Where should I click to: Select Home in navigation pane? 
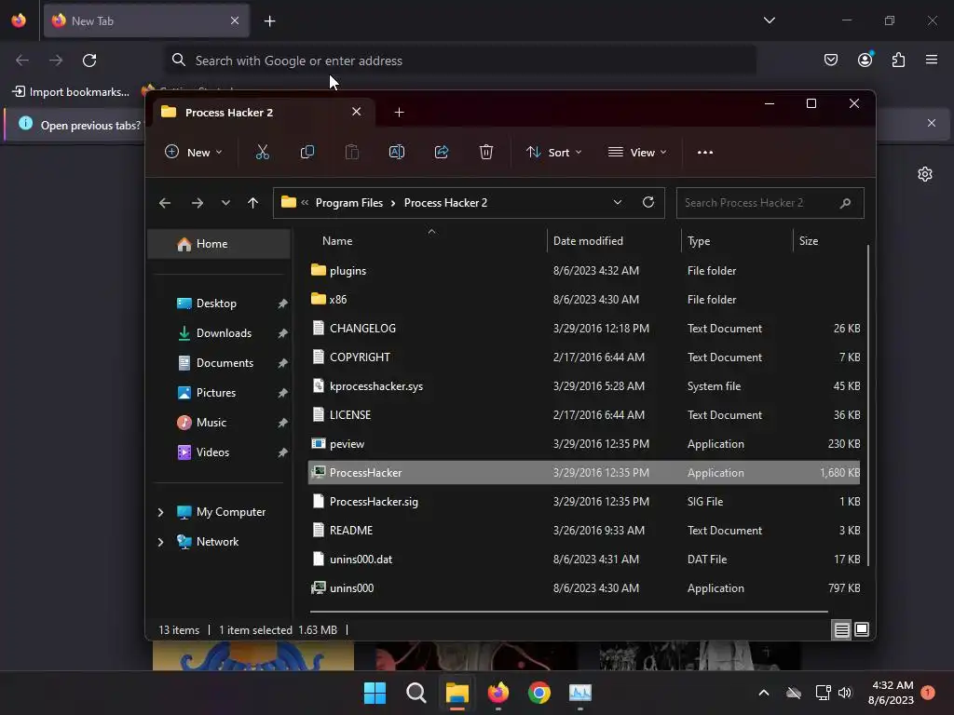pyautogui.click(x=219, y=244)
